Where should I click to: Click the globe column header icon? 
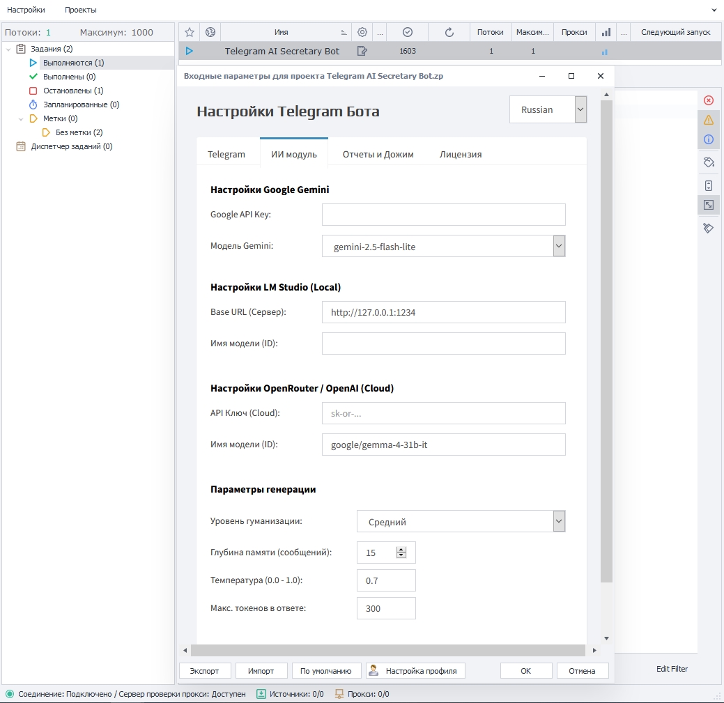[210, 32]
